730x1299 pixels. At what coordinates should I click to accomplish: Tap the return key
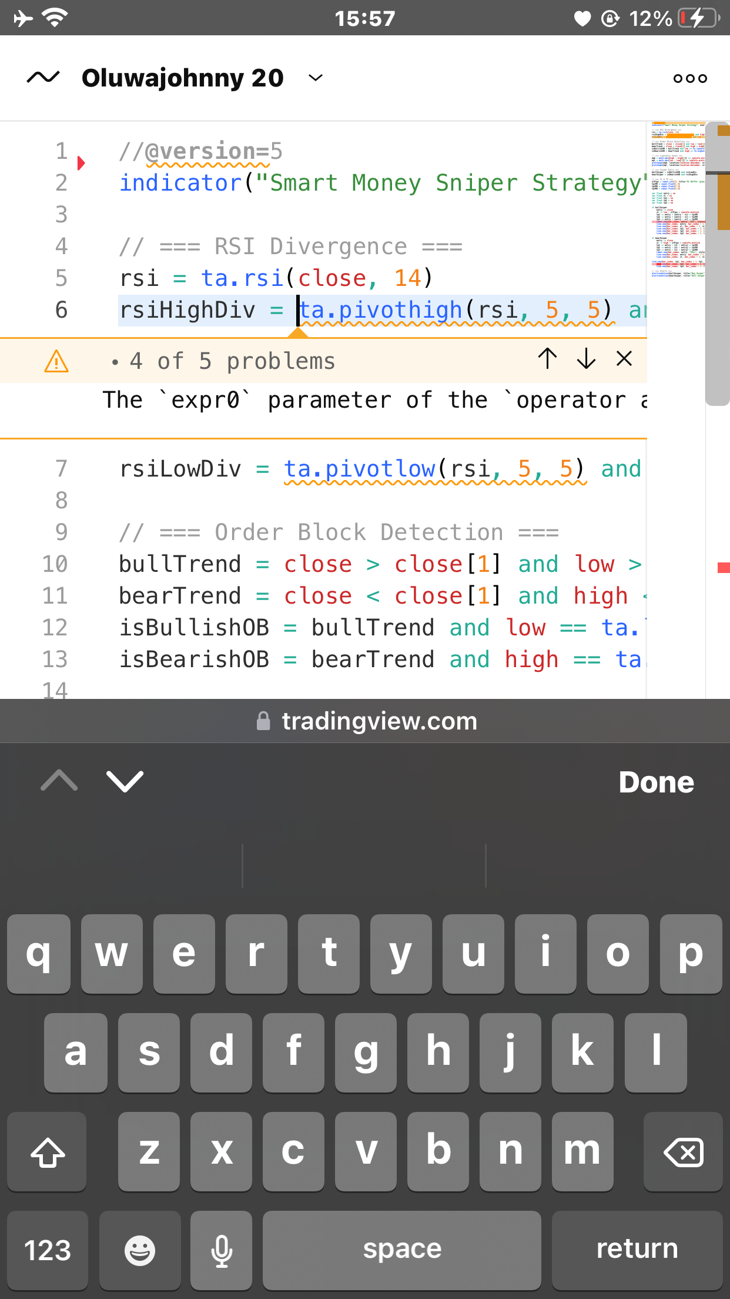point(637,1250)
